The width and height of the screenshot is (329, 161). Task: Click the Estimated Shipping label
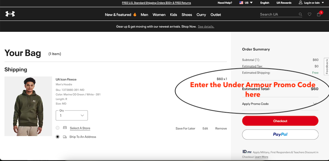pyautogui.click(x=256, y=73)
